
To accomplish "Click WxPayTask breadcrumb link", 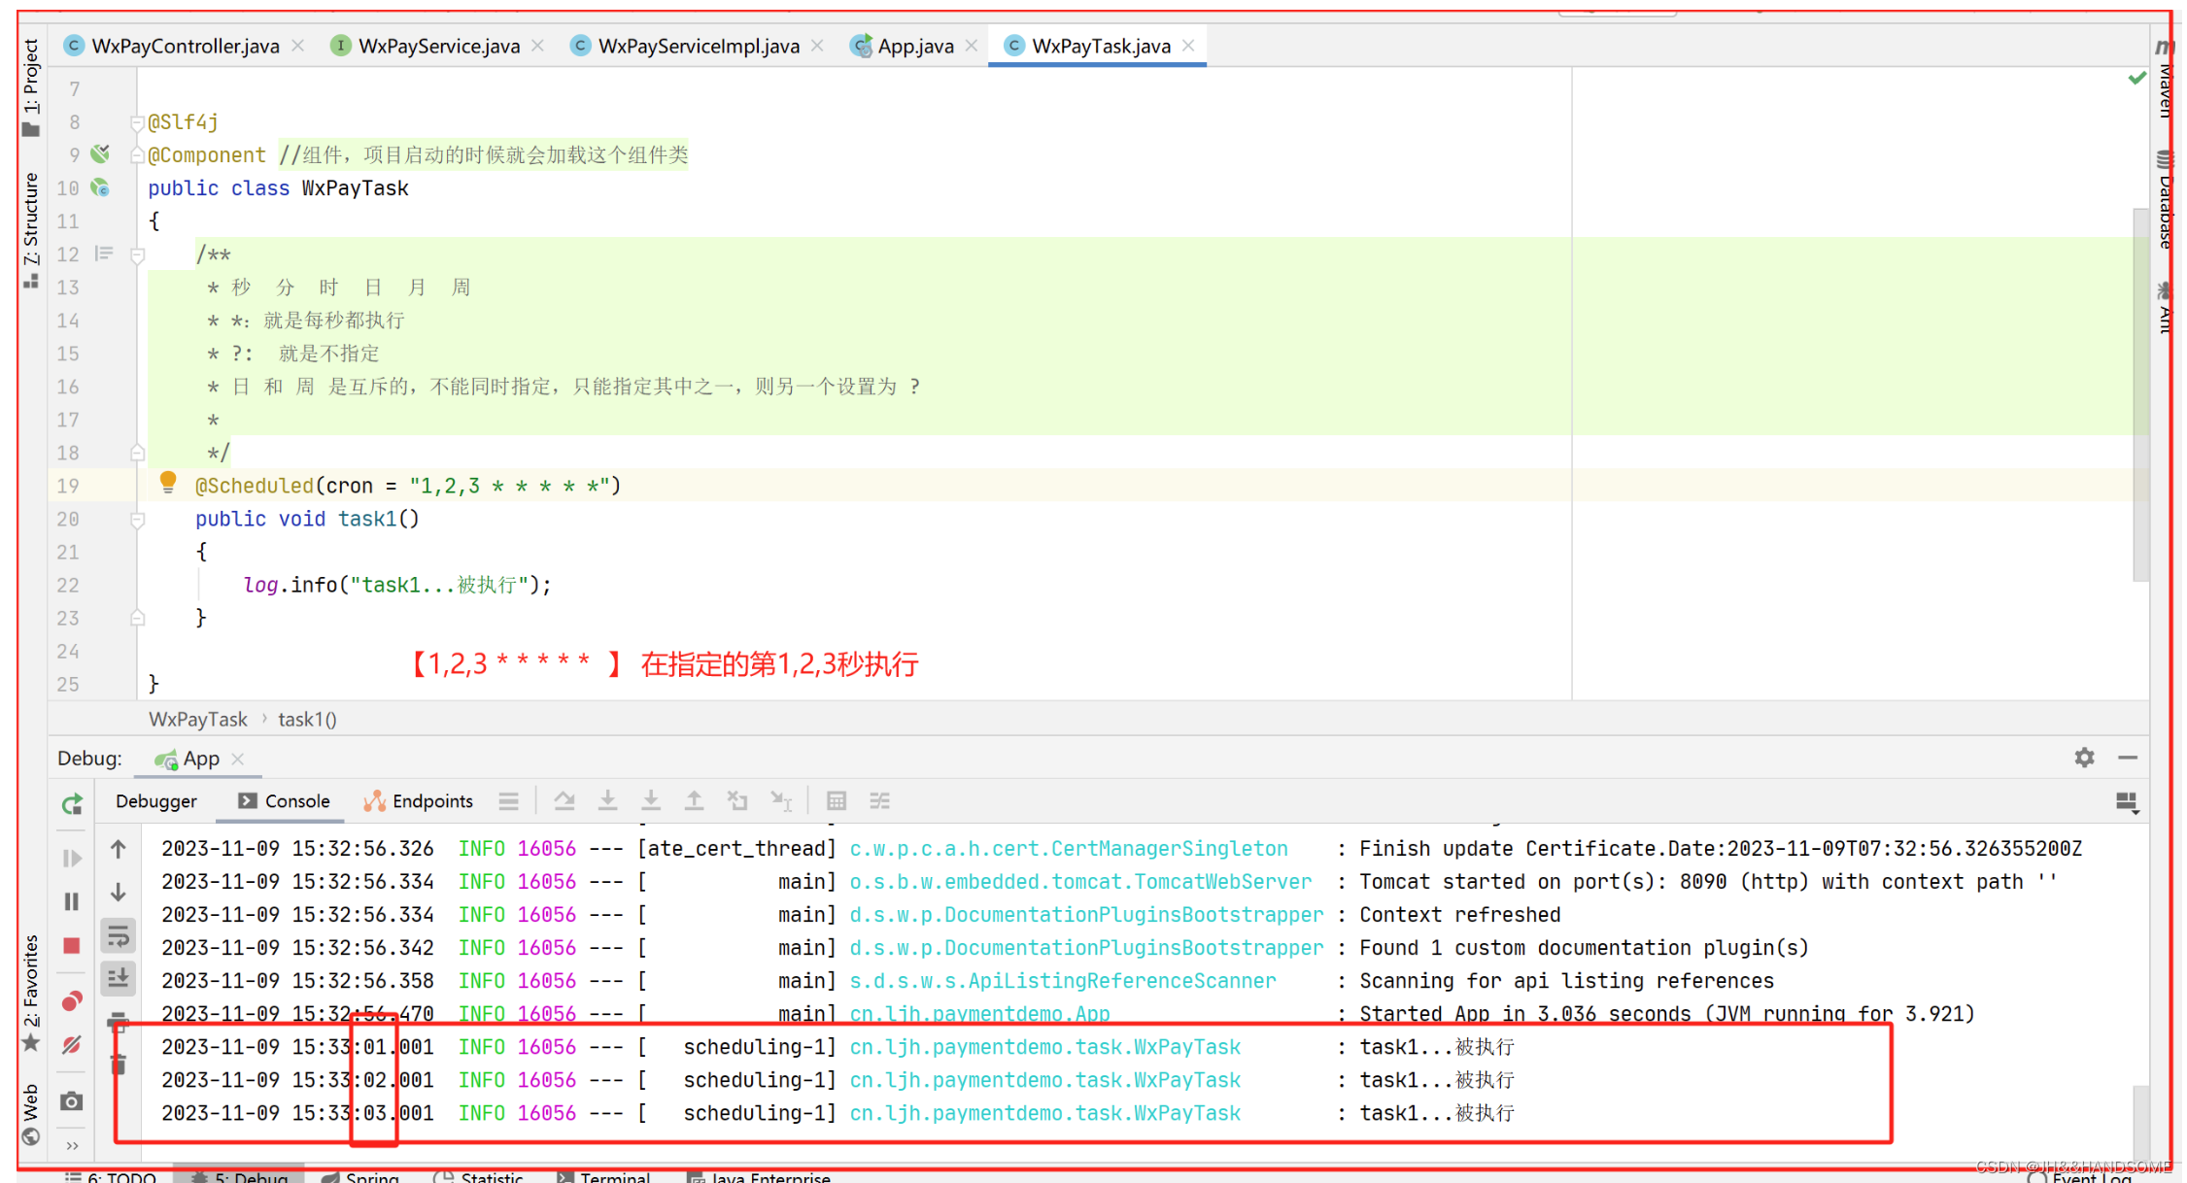I will point(197,720).
